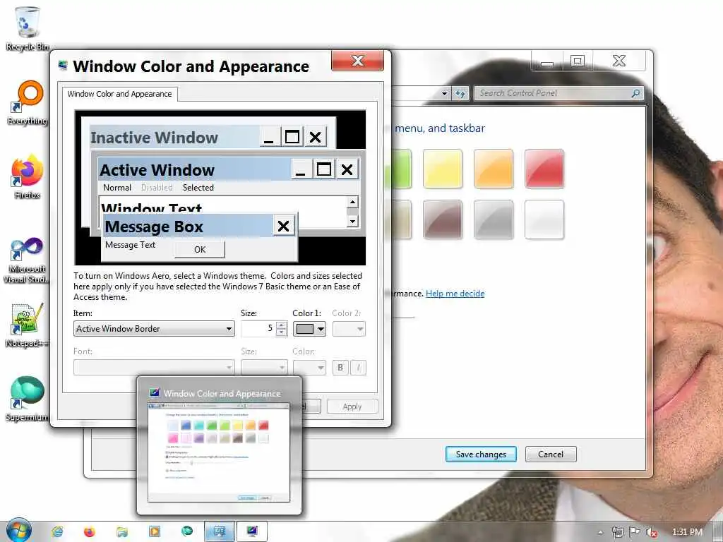Open the Microsoft Visual Studio desktop shortcut
This screenshot has height=542, width=723.
28,260
